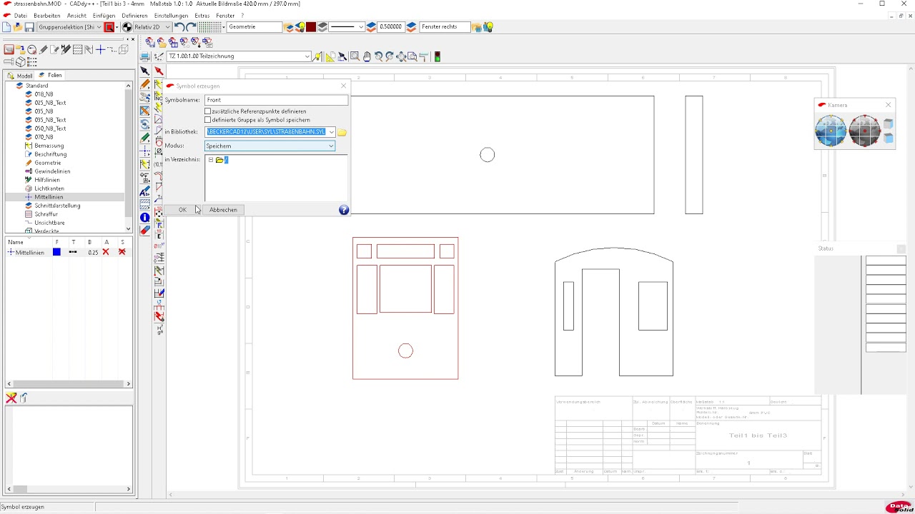Click the Fenster rechts field
The width and height of the screenshot is (915, 514).
[x=445, y=27]
